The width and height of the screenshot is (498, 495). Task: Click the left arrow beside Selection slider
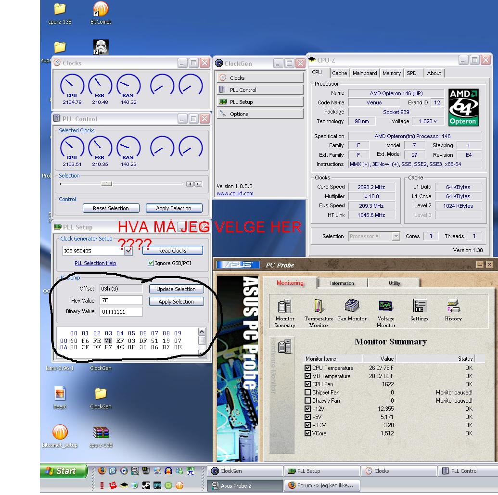pos(190,184)
